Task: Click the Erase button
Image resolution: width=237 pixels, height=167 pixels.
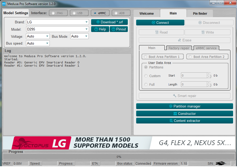Action: [x=185, y=40]
